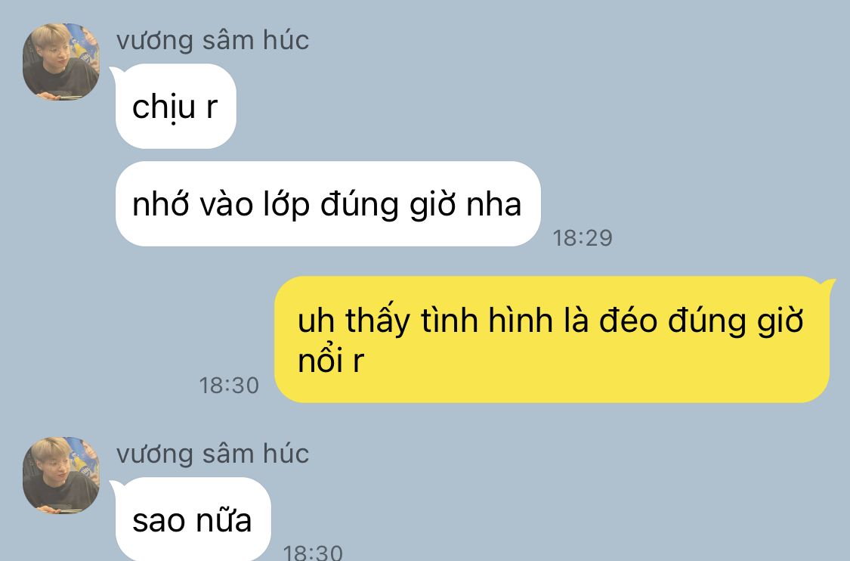
Task: Tap the second vương sâm húc sender name
Action: pyautogui.click(x=212, y=454)
